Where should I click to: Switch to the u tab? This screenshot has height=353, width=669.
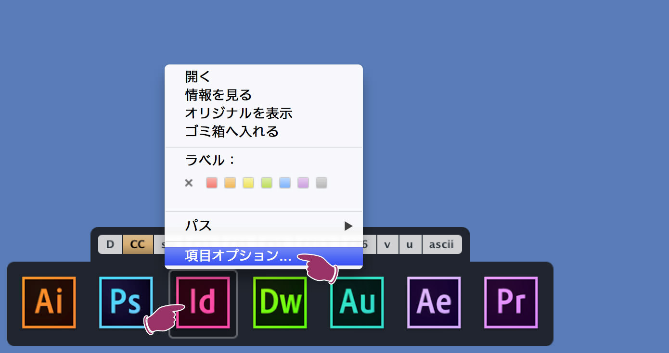[x=410, y=244]
